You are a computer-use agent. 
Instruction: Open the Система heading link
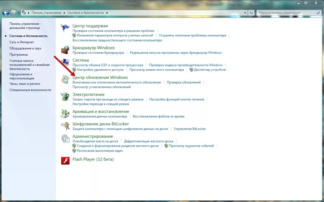pyautogui.click(x=81, y=60)
